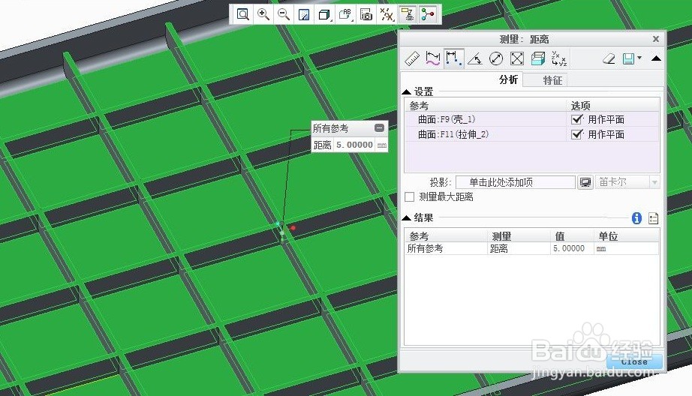The height and width of the screenshot is (396, 692).
Task: Select the Diameter measure tool
Action: tap(496, 58)
